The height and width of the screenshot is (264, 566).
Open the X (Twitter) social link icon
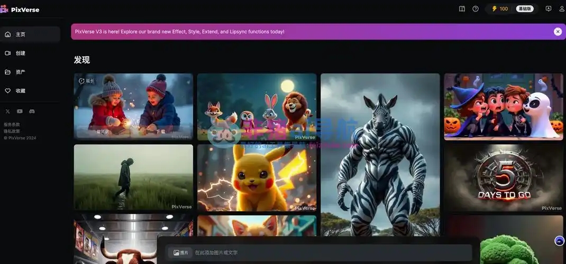pos(7,111)
